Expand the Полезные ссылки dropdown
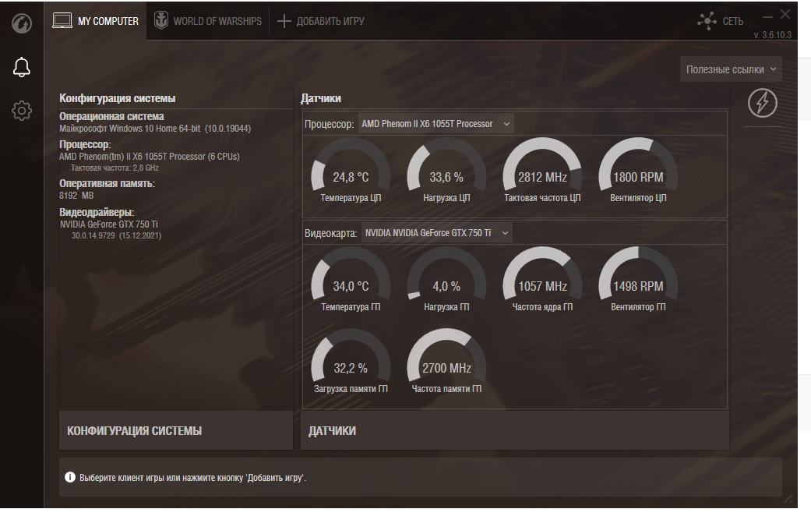This screenshot has width=811, height=516. (731, 69)
